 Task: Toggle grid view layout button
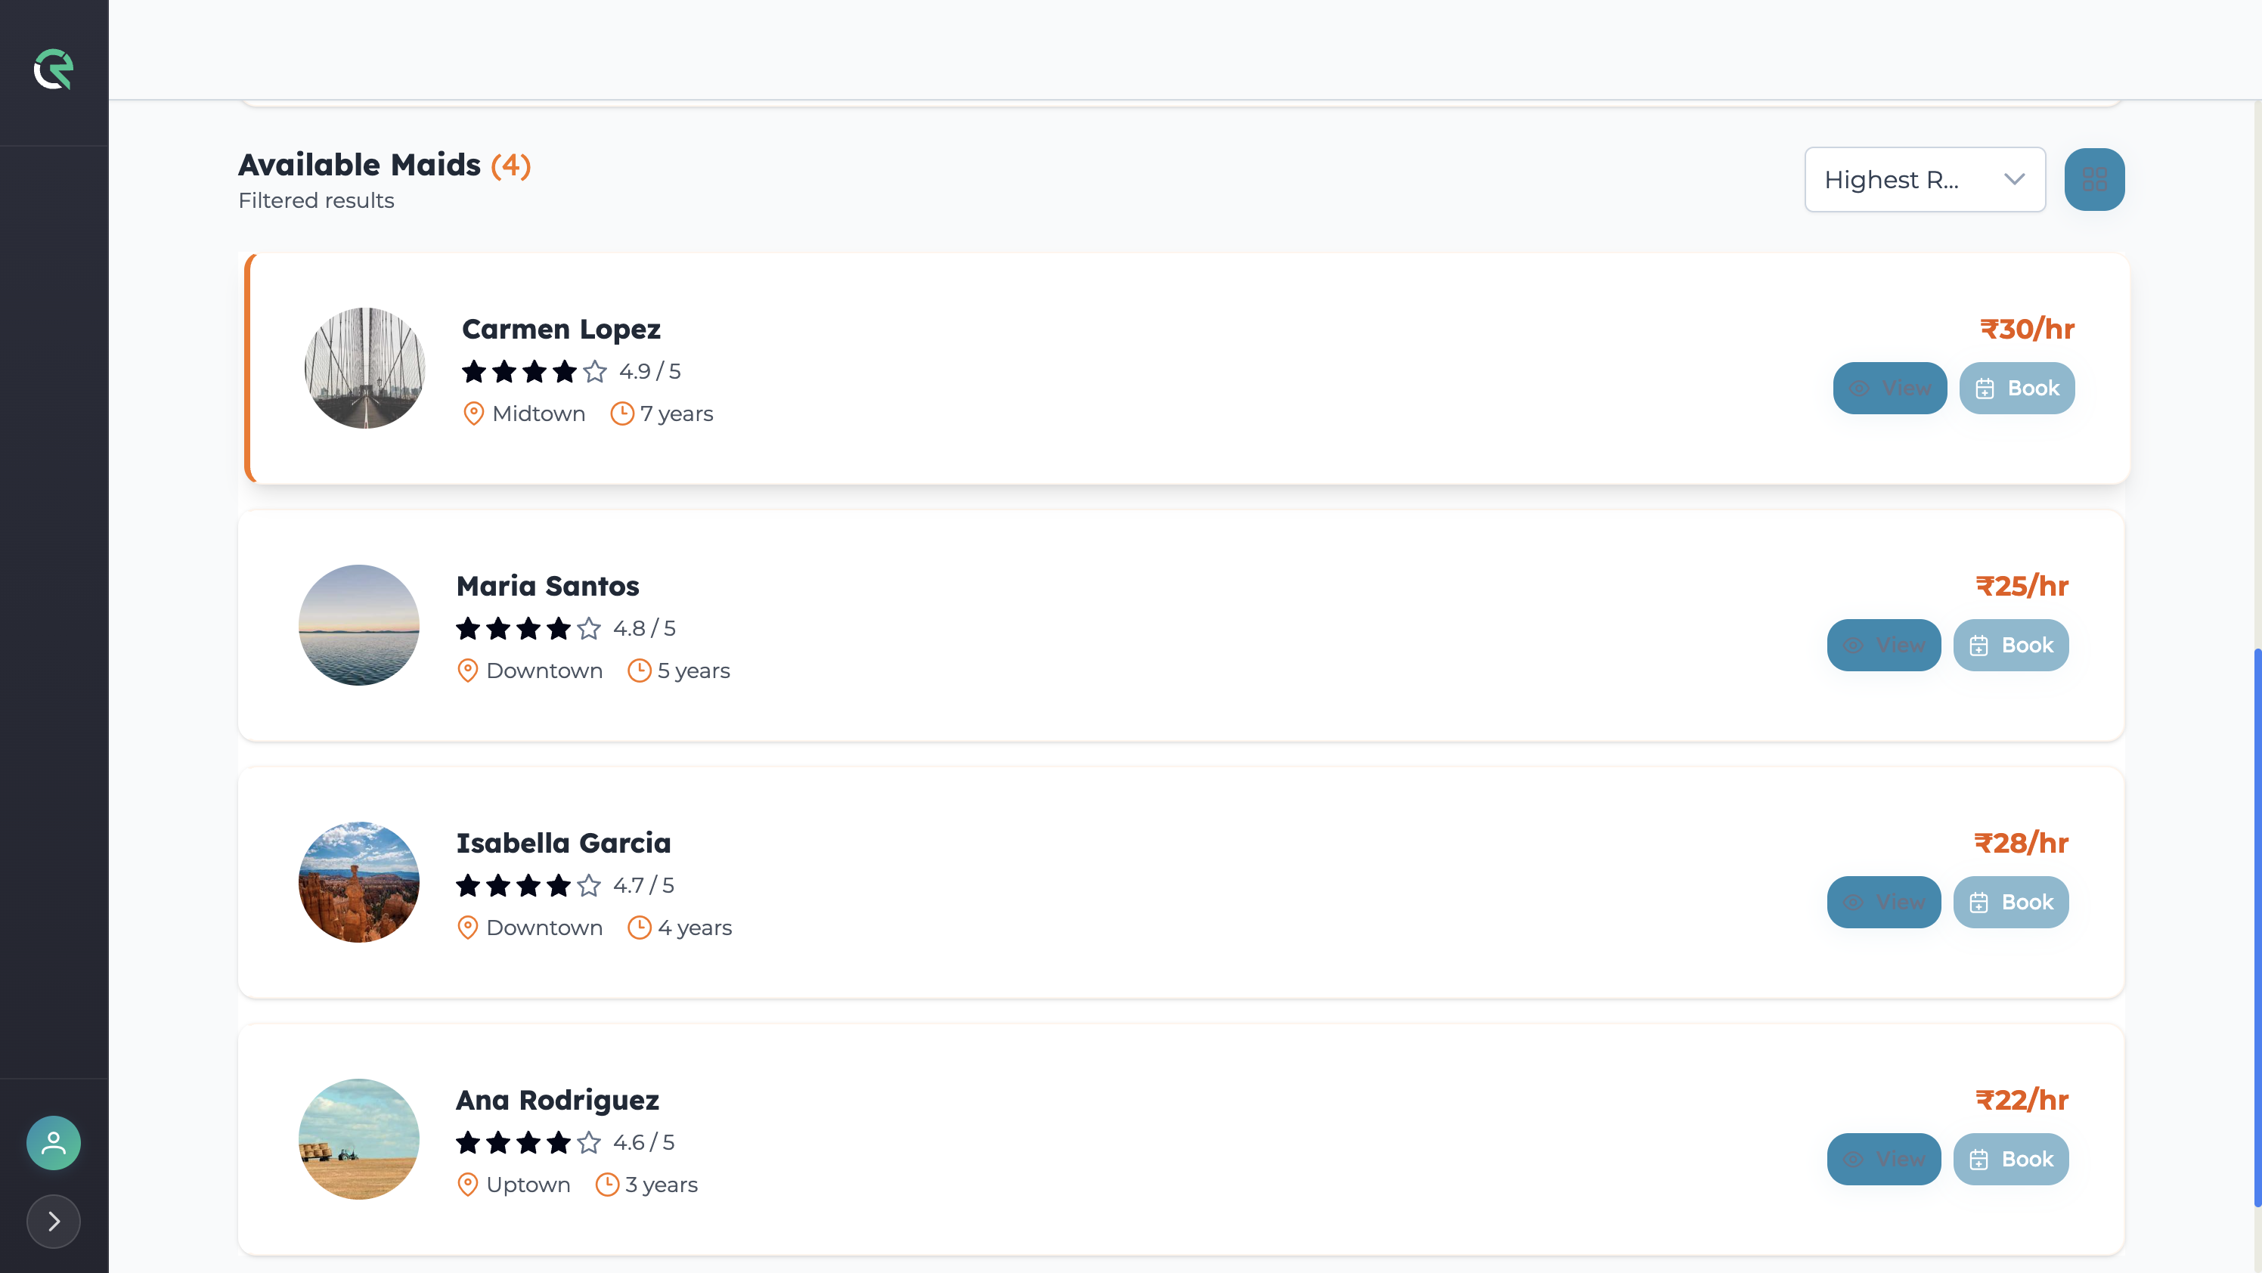2094,179
